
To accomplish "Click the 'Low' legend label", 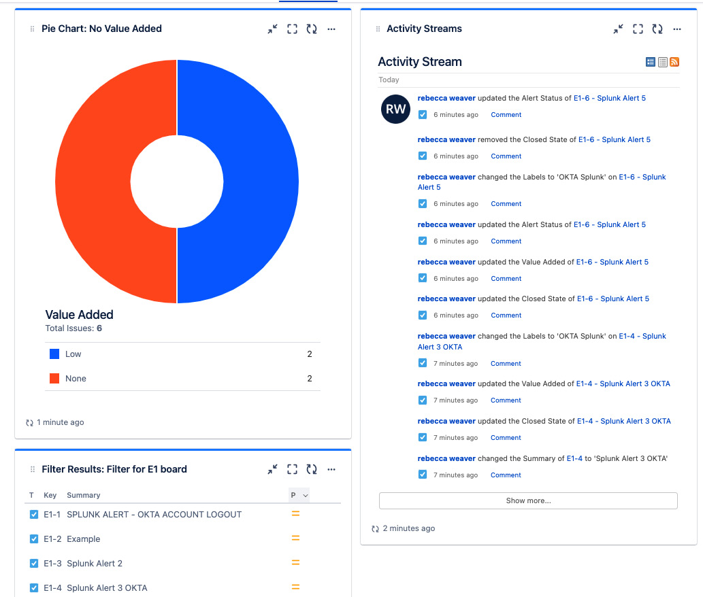I will (73, 354).
